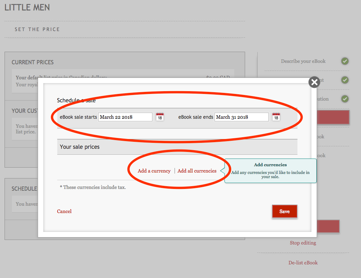Select Add all currencies link

point(197,171)
